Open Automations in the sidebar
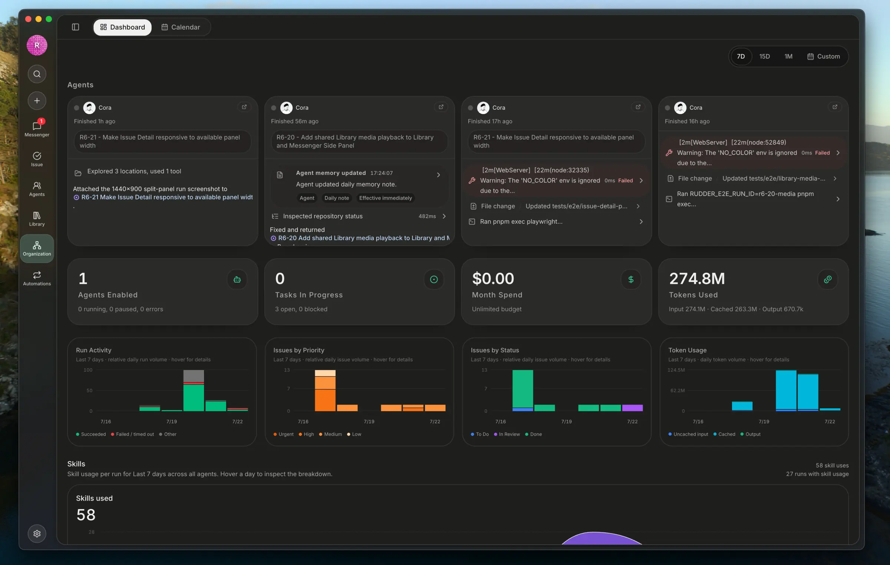890x565 pixels. [x=37, y=278]
